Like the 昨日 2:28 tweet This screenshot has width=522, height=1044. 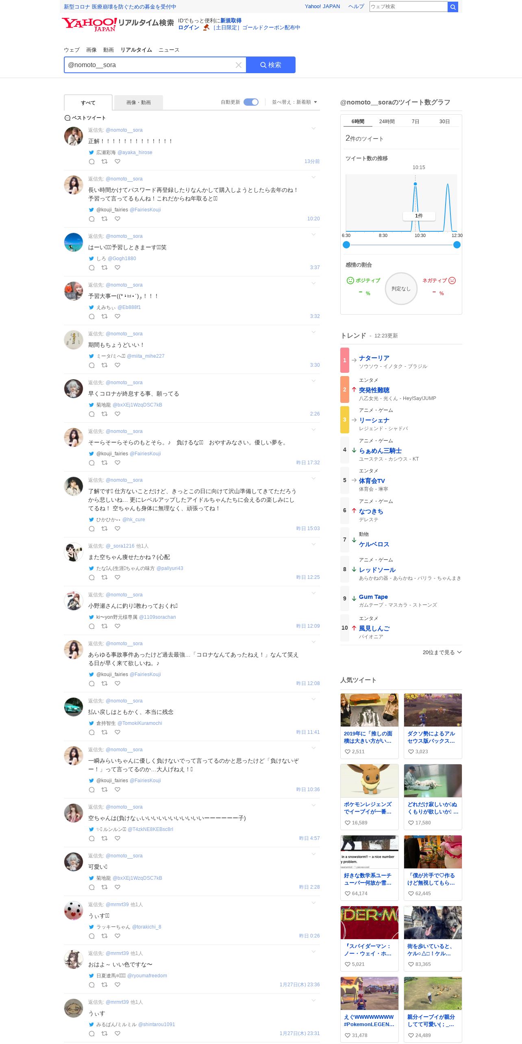pos(117,887)
